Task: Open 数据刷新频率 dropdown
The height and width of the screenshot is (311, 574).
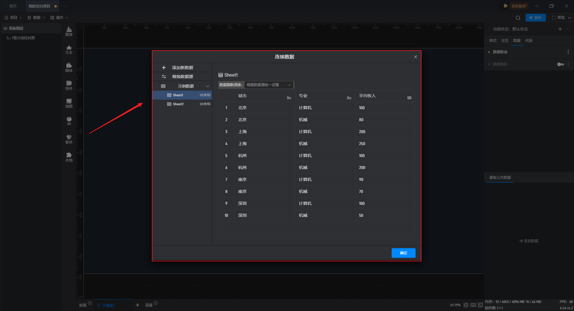Action: click(269, 85)
